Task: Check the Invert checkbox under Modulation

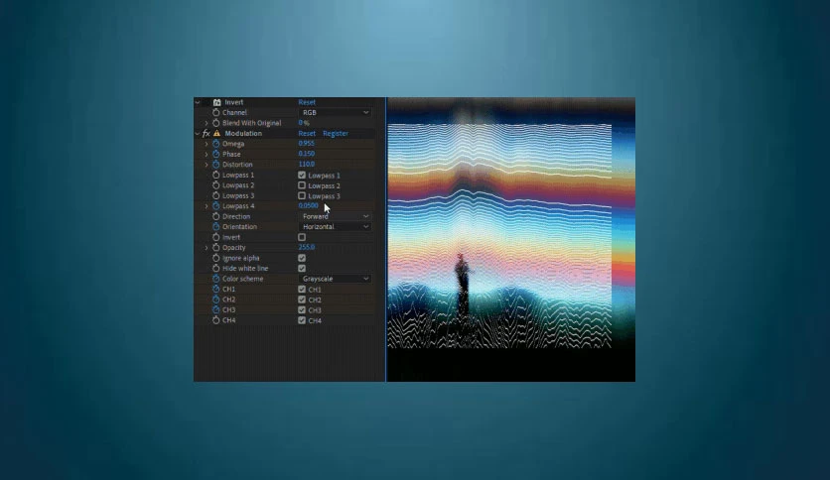Action: tap(302, 237)
